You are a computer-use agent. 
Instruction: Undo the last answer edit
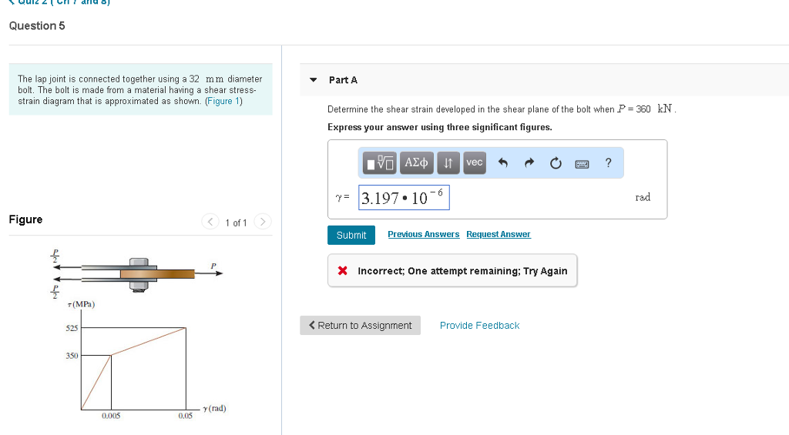(504, 162)
